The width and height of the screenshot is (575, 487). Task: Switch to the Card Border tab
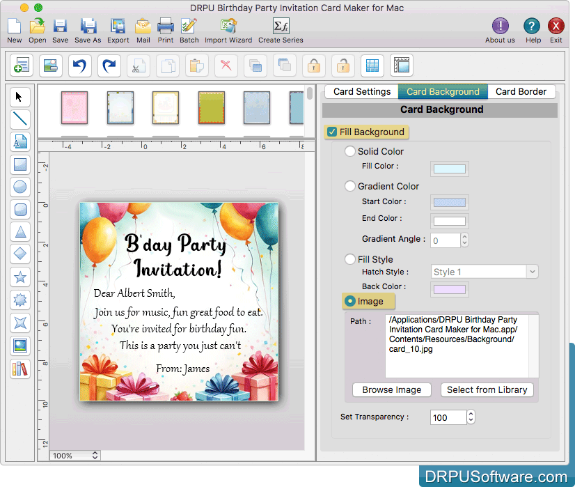click(x=521, y=91)
